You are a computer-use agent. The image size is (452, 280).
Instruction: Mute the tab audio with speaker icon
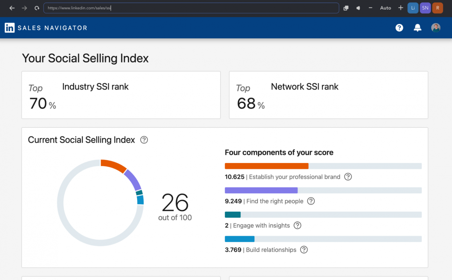358,8
